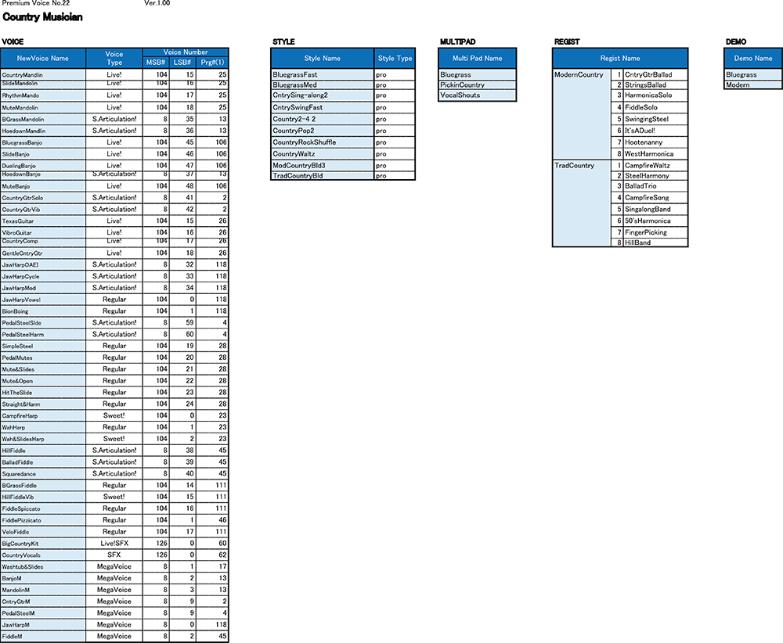783x643 pixels.
Task: Select the BluegrassBanjo voice row
Action: point(43,143)
